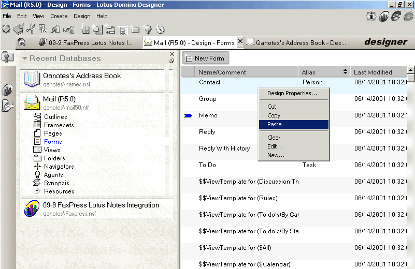Click the sort arrows on Alias column
The height and width of the screenshot is (269, 415).
(x=346, y=72)
